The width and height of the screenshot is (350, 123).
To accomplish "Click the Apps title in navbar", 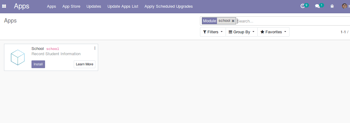I will 22,6.
